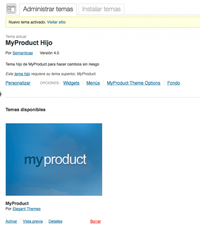
Task: Open the Personalizar link
Action: click(x=18, y=83)
